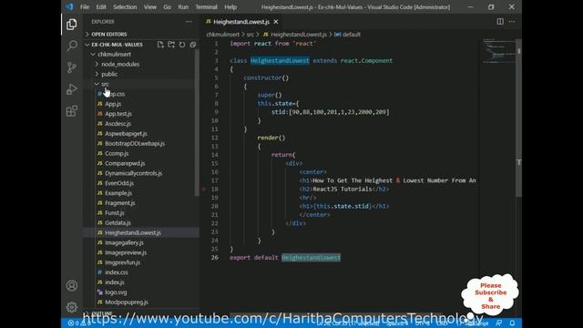
Task: Open the Explorer view in activity bar
Action: [71, 25]
